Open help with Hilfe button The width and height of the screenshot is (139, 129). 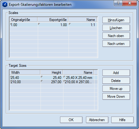[x=122, y=120]
